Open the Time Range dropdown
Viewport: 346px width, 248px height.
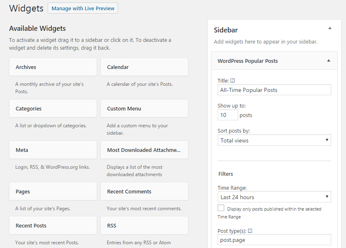[x=274, y=197]
